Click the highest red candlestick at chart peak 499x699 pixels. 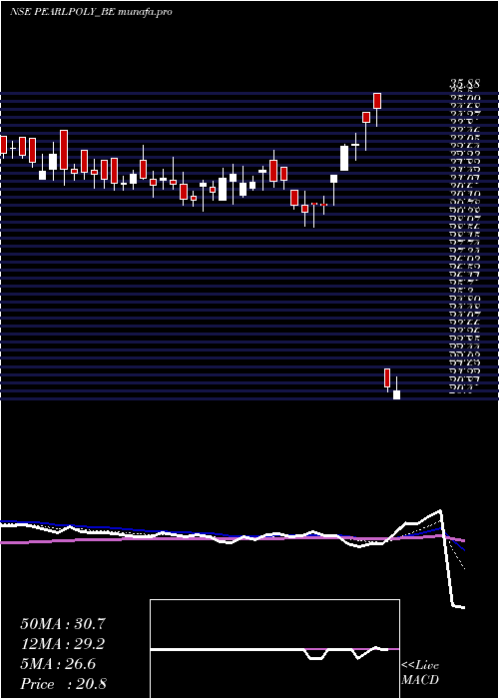(x=377, y=101)
